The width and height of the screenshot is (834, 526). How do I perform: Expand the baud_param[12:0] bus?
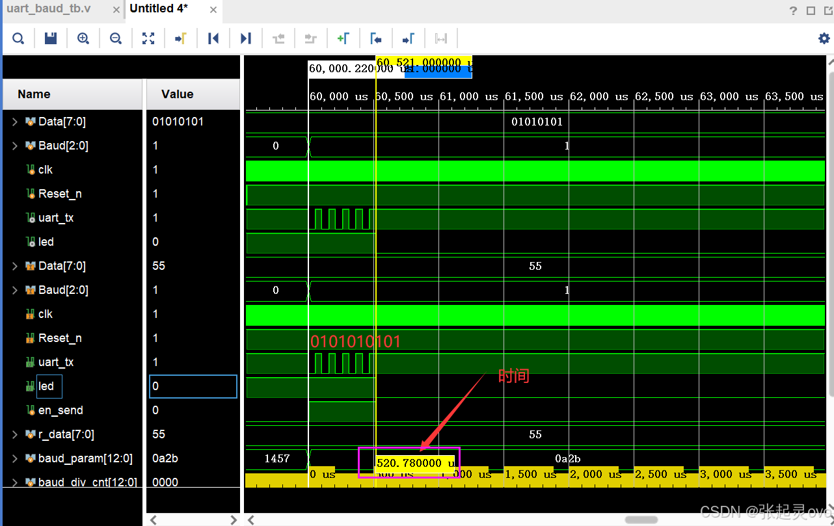pyautogui.click(x=15, y=458)
